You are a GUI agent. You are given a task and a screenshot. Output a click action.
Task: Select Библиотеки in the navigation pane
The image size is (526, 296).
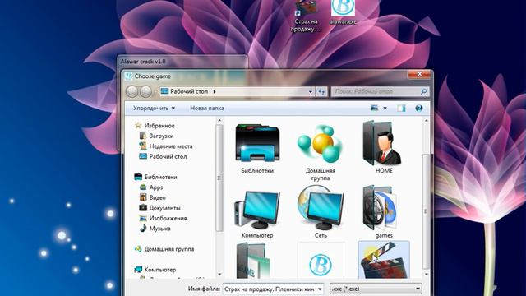[160, 177]
